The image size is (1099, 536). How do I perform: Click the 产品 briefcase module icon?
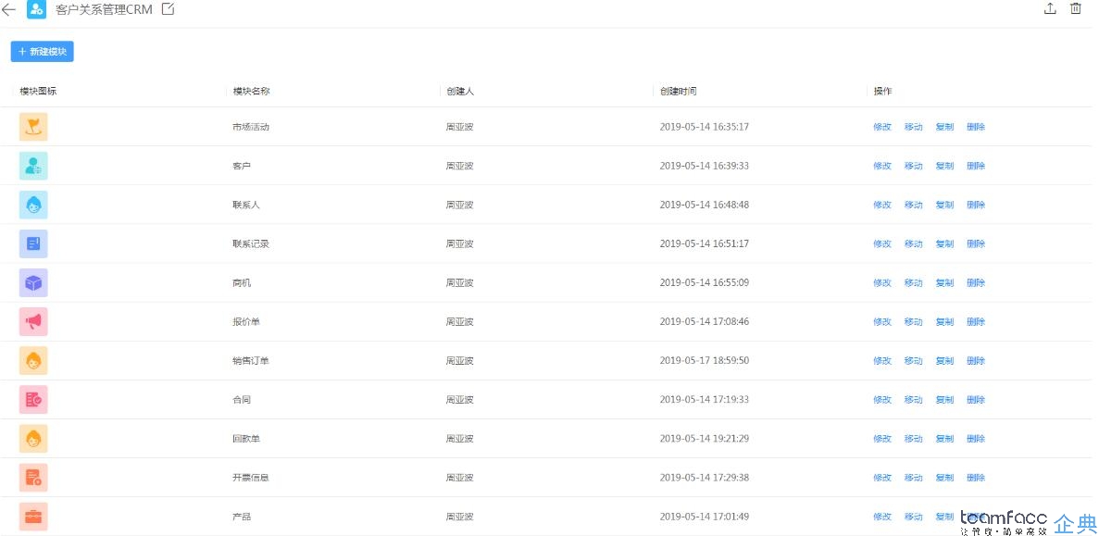click(x=33, y=517)
